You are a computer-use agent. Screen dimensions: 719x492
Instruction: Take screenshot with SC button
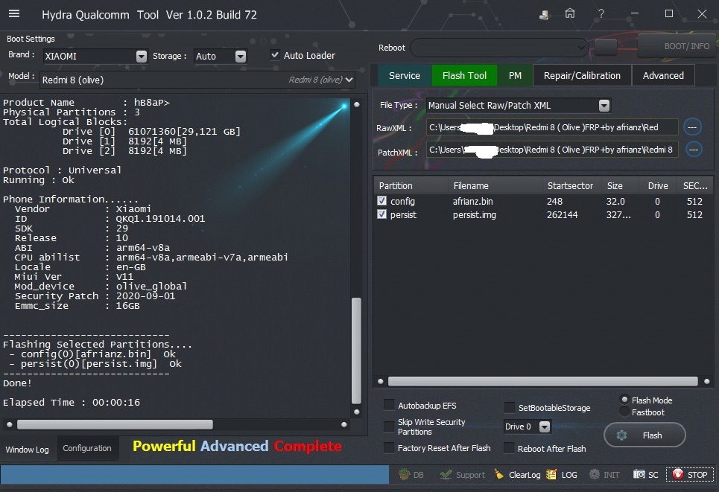pyautogui.click(x=646, y=475)
